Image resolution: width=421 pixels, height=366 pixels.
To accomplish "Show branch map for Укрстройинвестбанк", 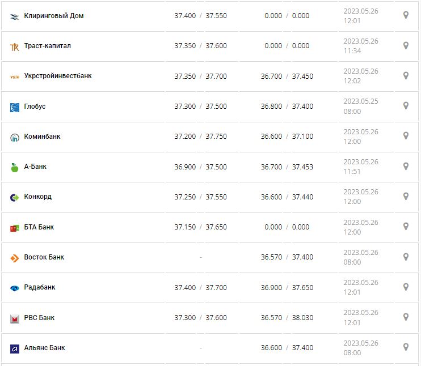I will [x=406, y=75].
